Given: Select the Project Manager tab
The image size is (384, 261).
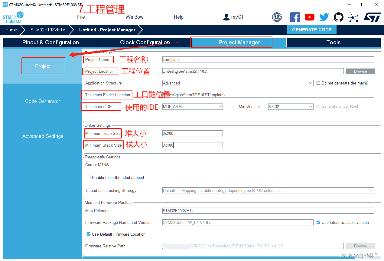Looking at the screenshot, I should click(239, 43).
